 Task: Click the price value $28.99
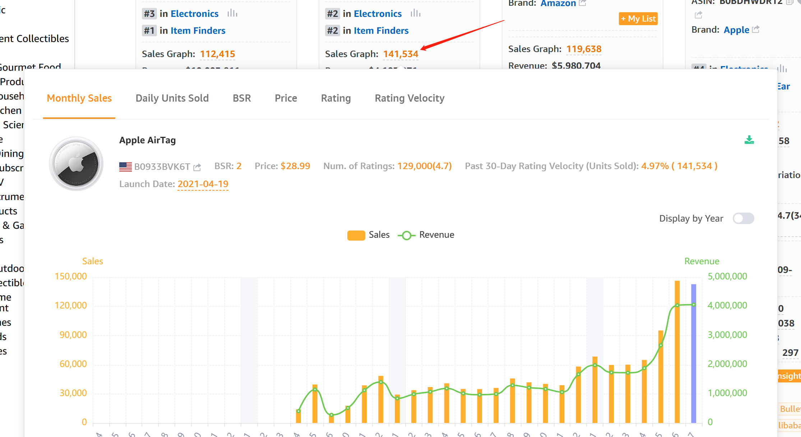pyautogui.click(x=295, y=166)
